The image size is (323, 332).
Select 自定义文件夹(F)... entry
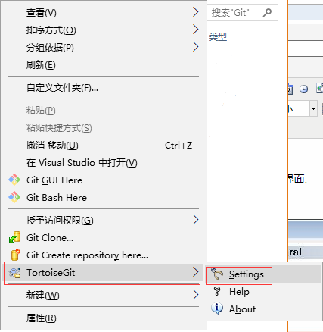[104, 88]
